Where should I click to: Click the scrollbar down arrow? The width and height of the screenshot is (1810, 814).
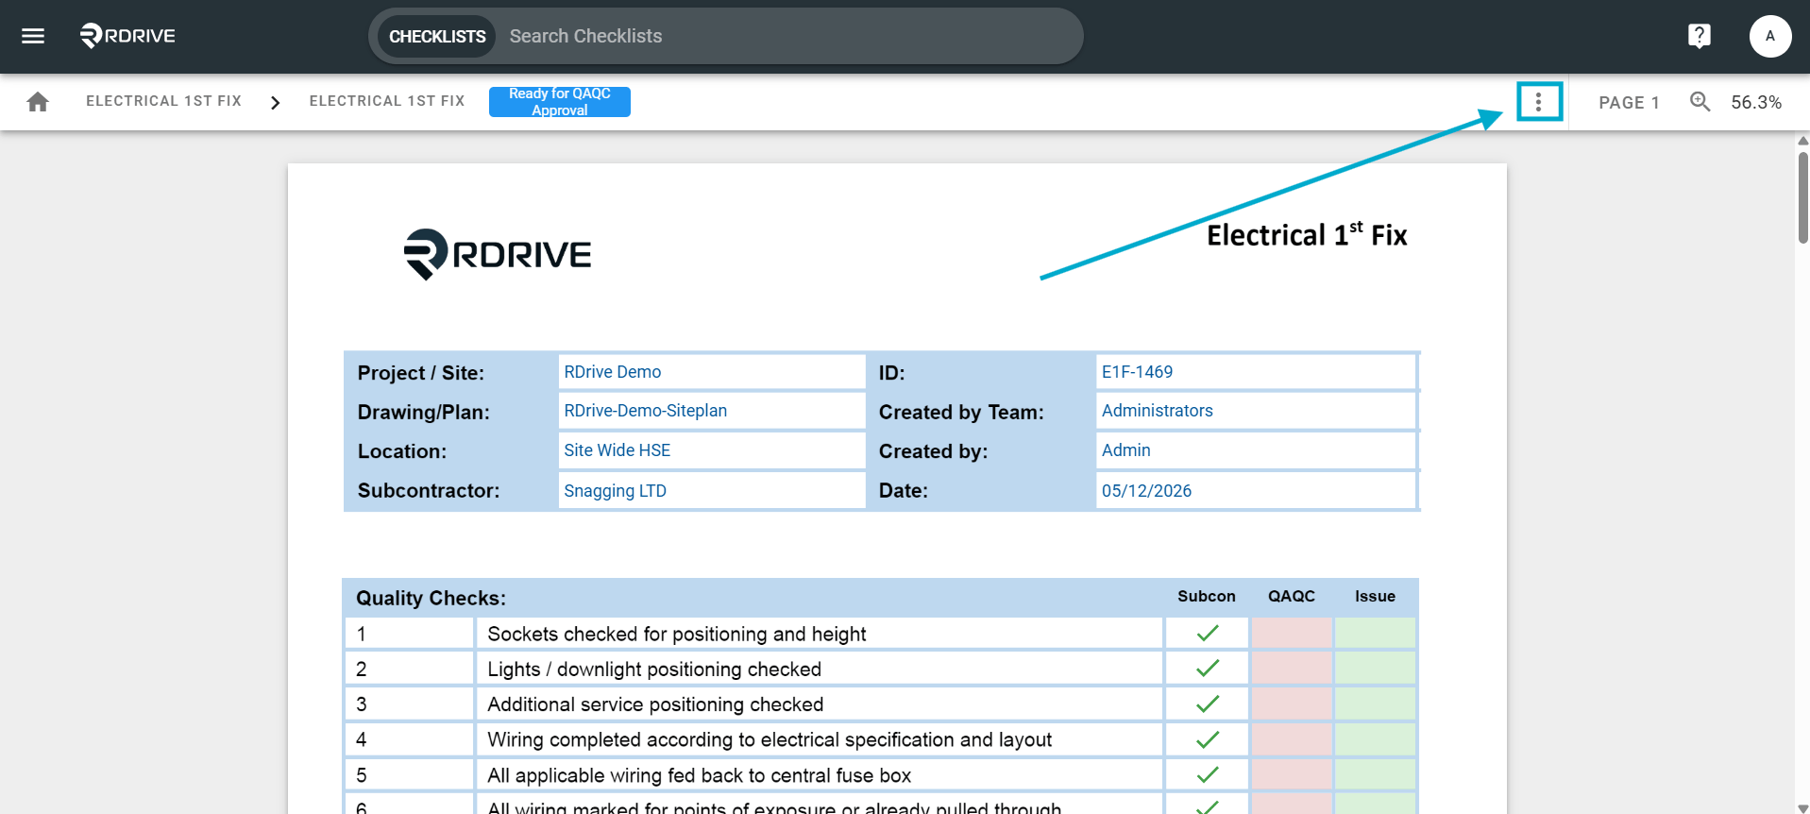[x=1802, y=808]
